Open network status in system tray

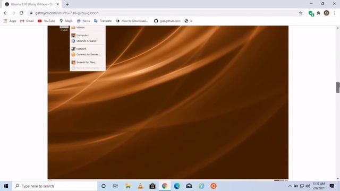(x=302, y=186)
